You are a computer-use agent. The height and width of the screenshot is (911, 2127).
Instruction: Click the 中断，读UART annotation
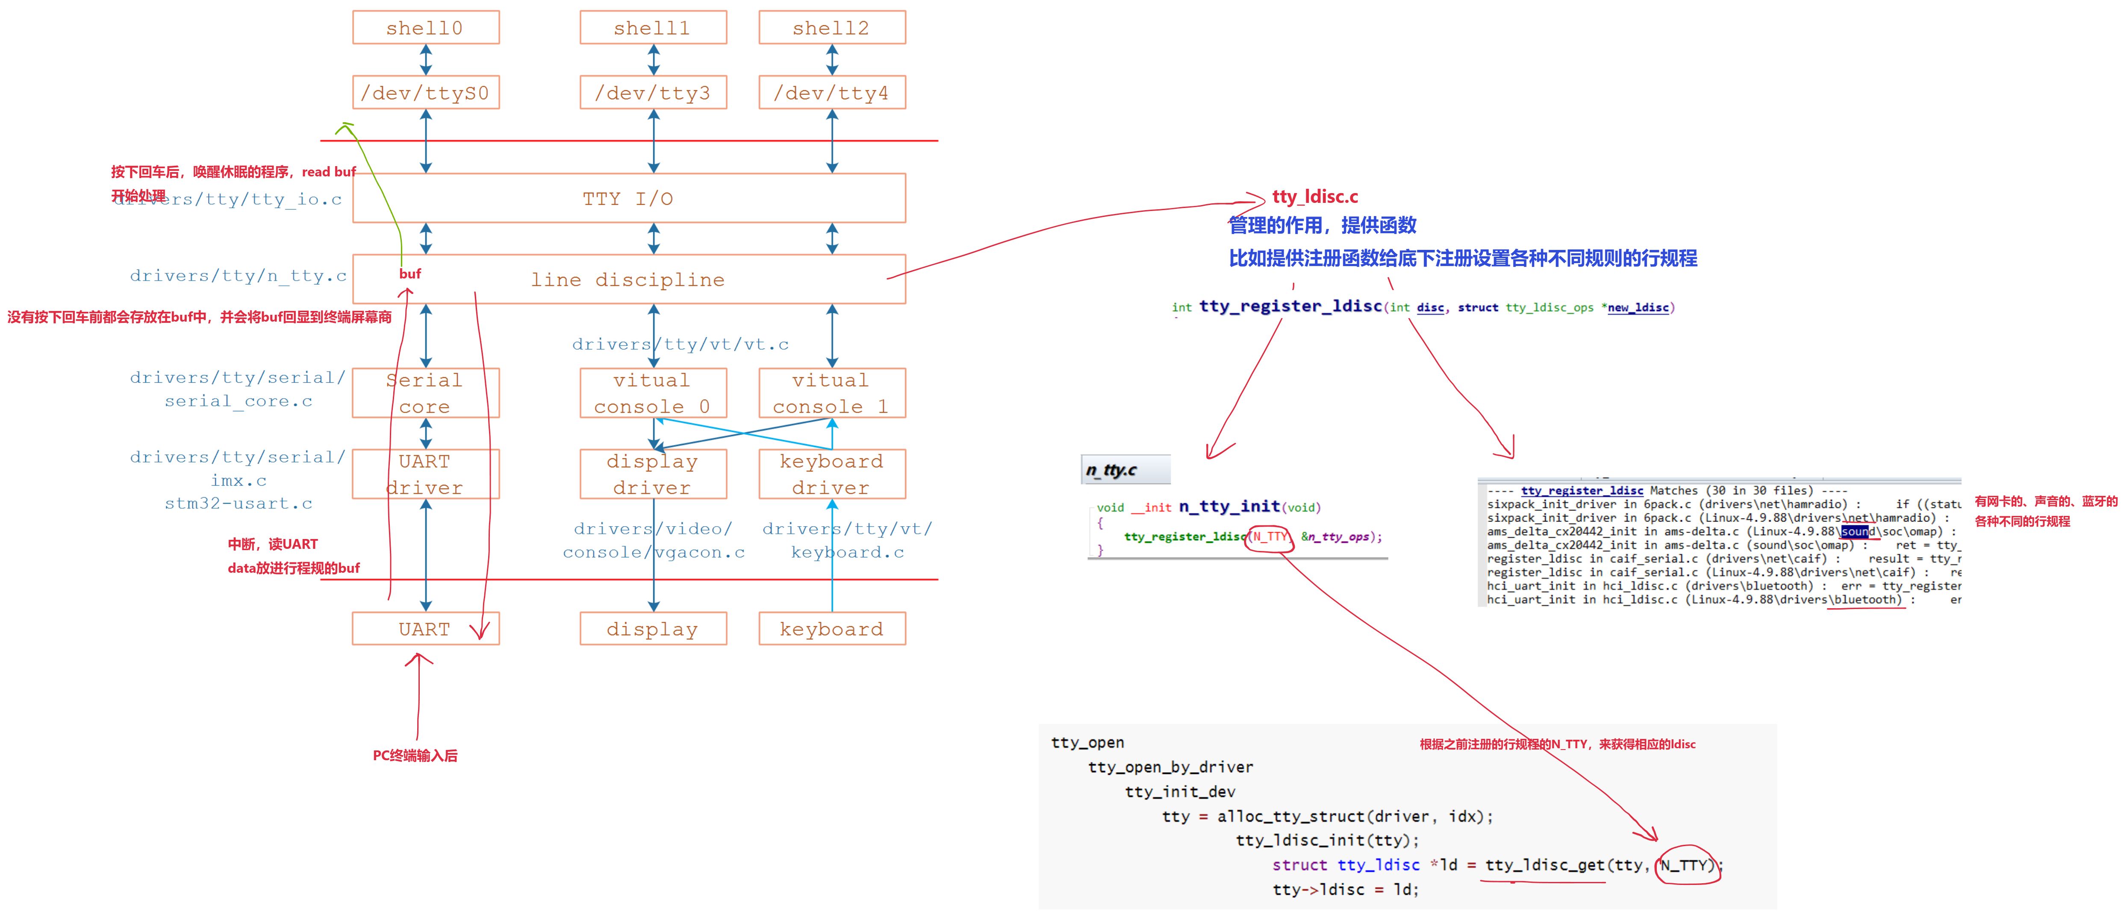click(272, 544)
